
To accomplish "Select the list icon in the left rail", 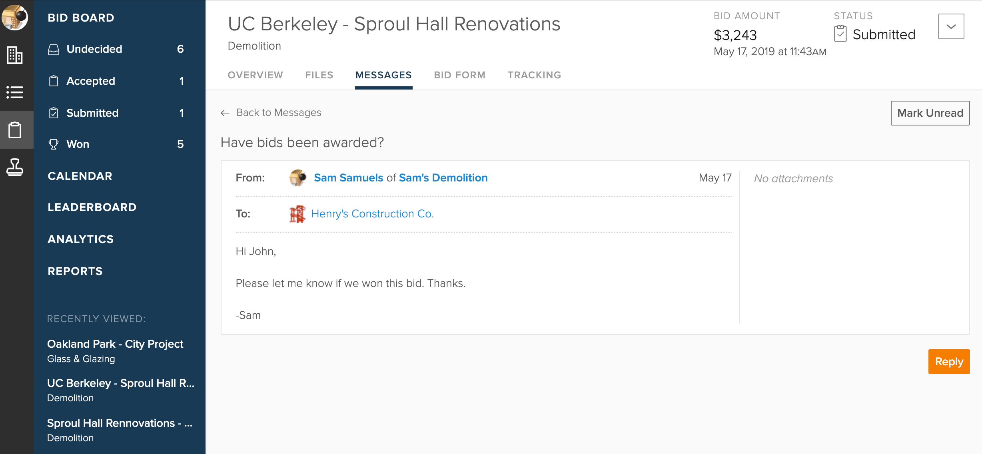I will tap(15, 92).
